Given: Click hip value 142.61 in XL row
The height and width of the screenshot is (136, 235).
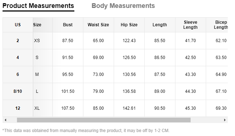Looking at the screenshot, I should (x=129, y=108).
